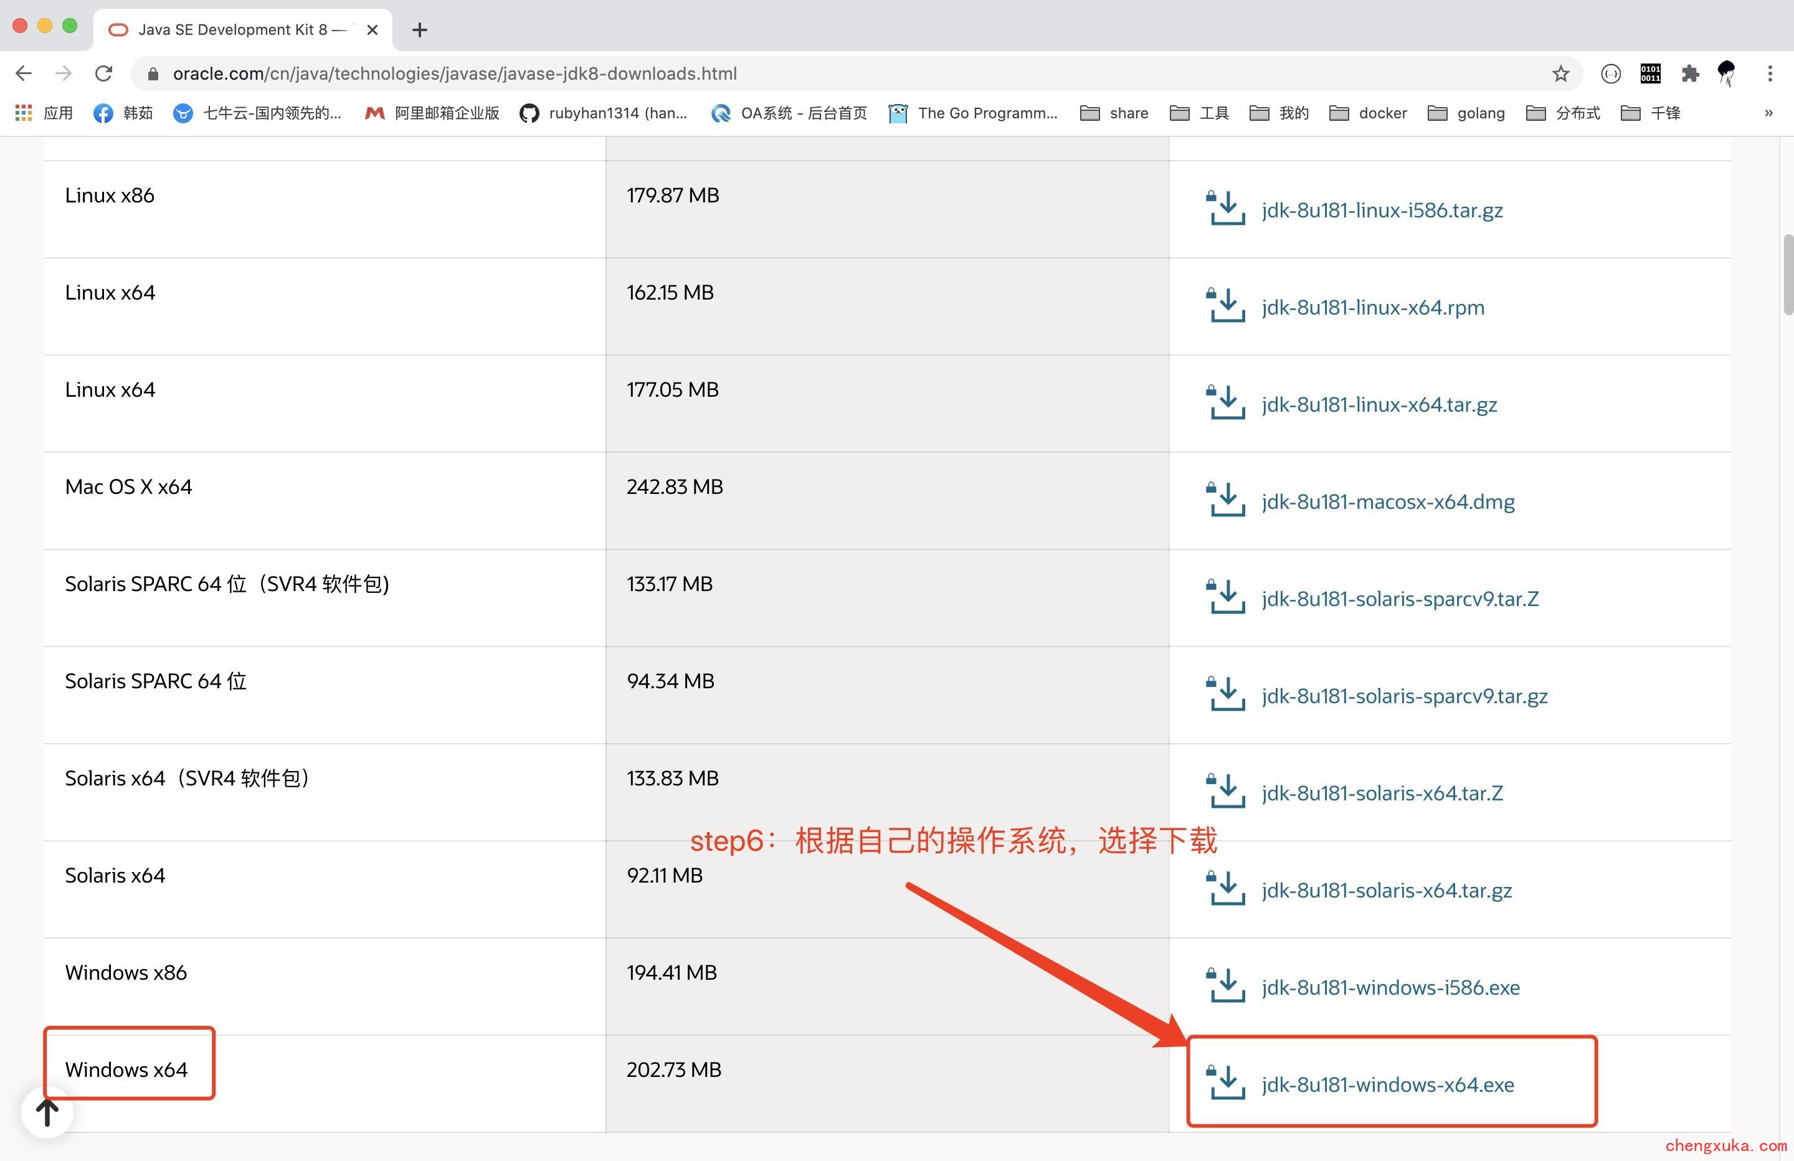
Task: Select the "Windows x64" row label
Action: point(126,1069)
